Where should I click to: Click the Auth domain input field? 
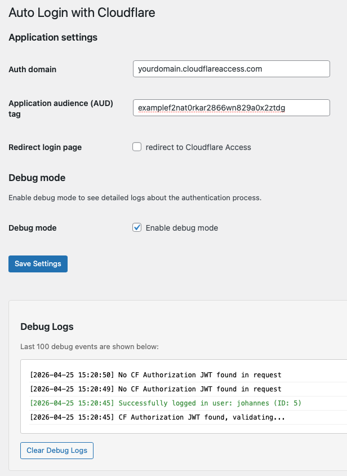coord(231,69)
